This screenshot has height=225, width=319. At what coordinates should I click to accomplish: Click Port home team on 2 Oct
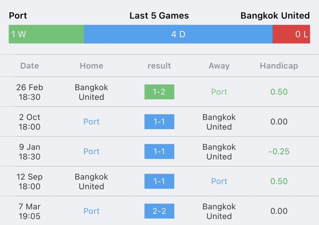pos(92,122)
